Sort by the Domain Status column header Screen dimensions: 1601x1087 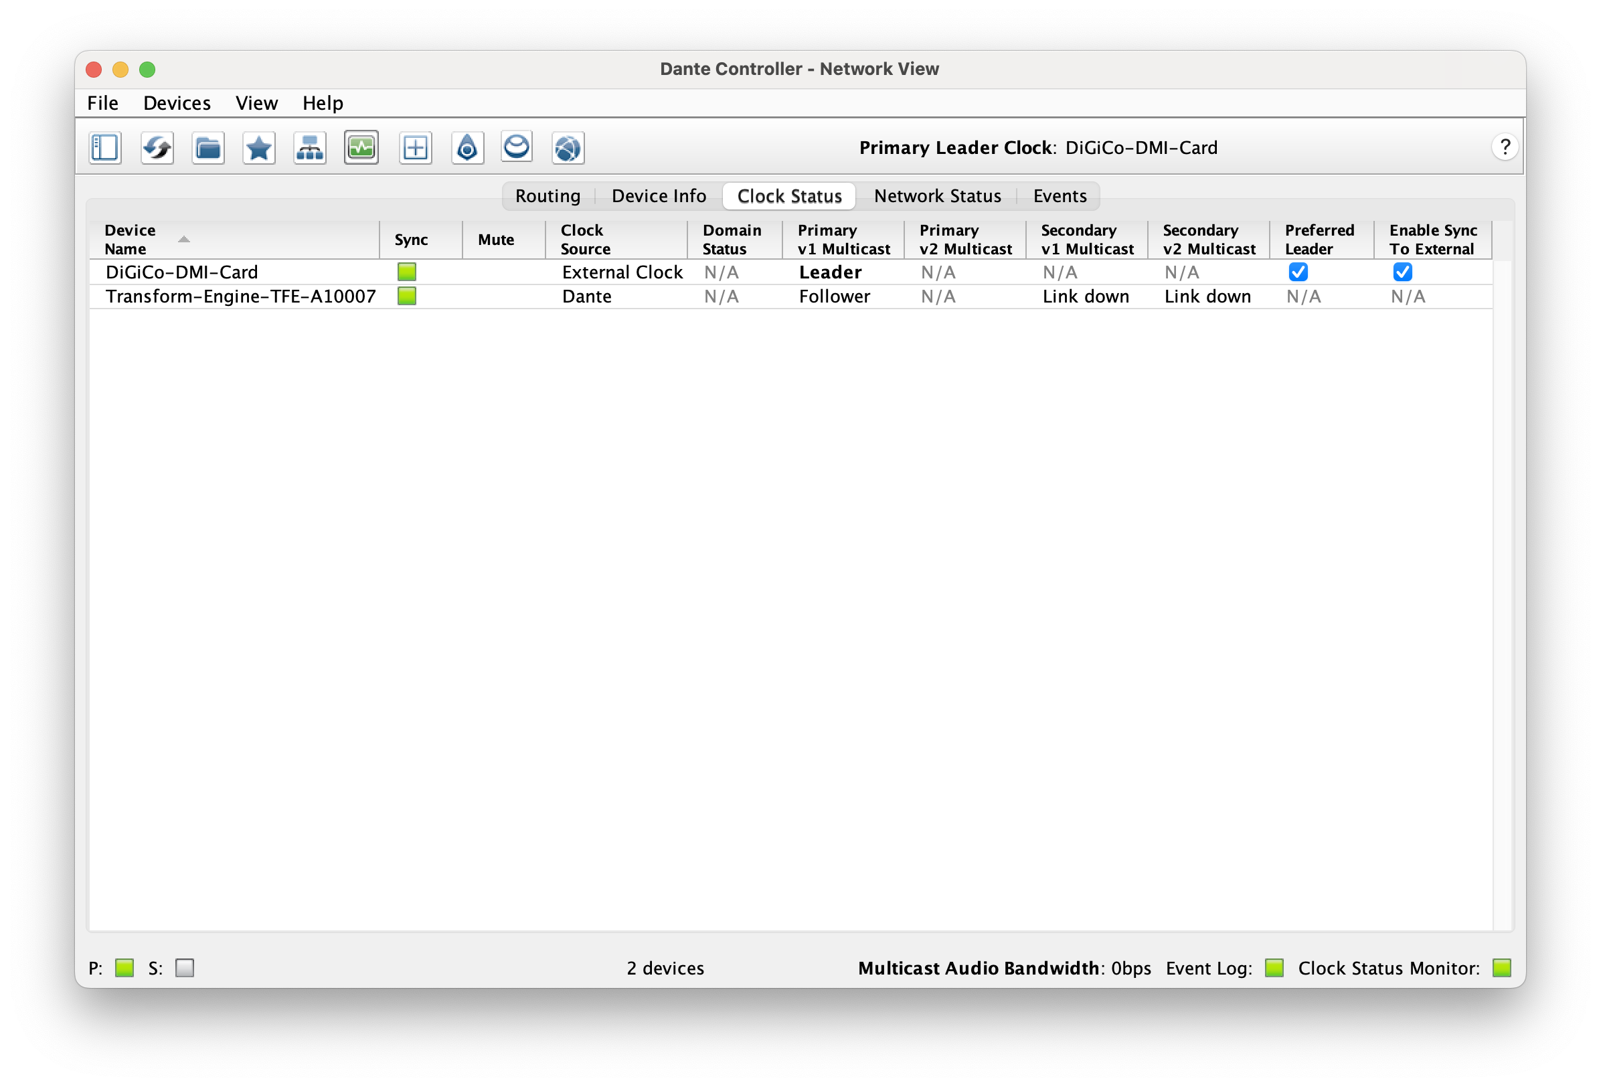pos(735,240)
